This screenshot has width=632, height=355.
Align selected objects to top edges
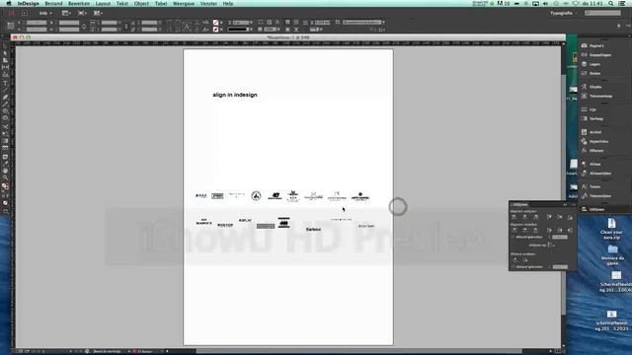click(x=549, y=217)
